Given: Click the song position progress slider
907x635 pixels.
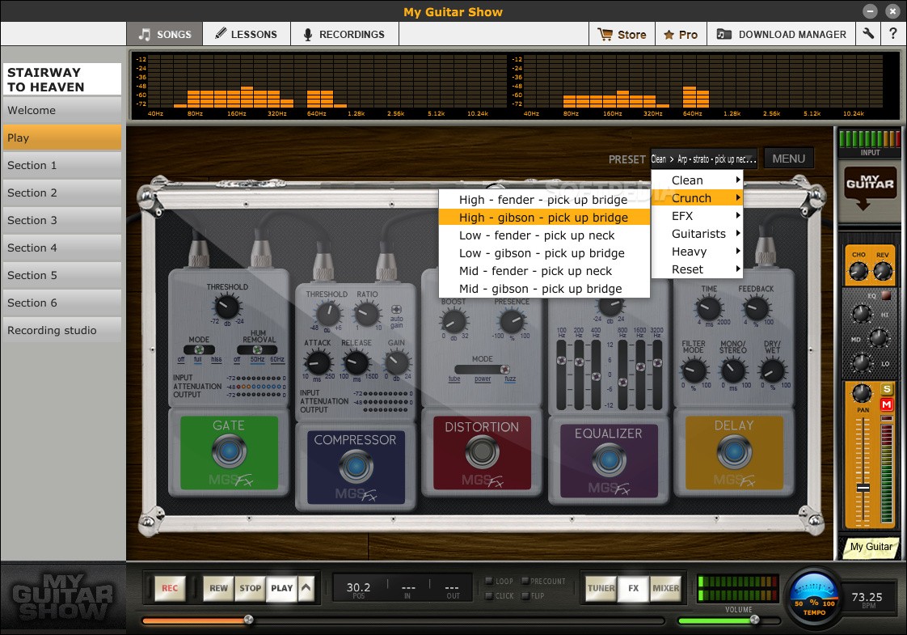Looking at the screenshot, I should 403,620.
